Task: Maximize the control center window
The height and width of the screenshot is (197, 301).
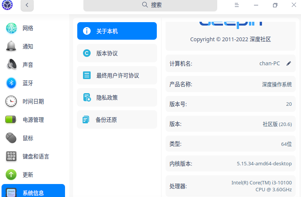Action: point(275,5)
